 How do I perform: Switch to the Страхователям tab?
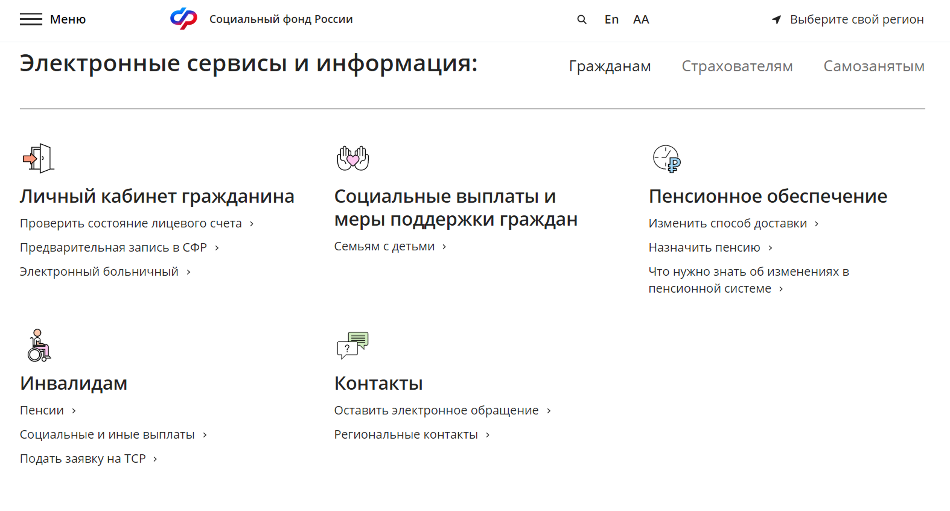click(737, 66)
